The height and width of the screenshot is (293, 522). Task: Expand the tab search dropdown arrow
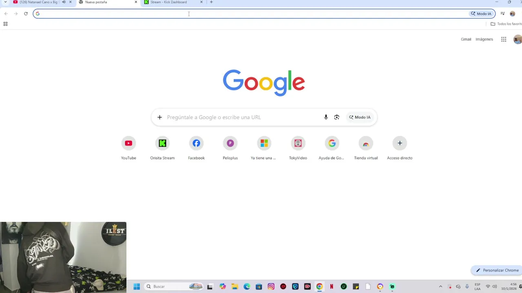pyautogui.click(x=5, y=2)
